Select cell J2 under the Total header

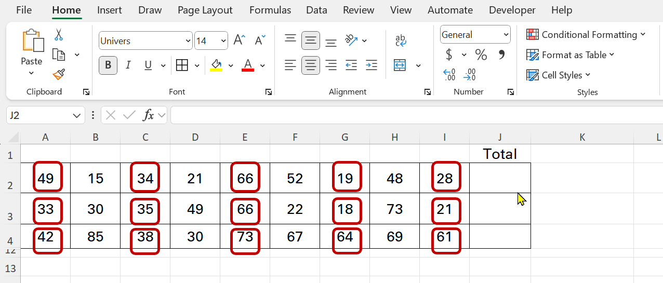(x=499, y=178)
